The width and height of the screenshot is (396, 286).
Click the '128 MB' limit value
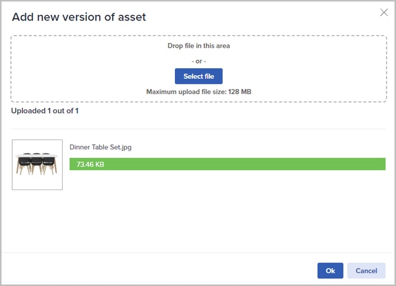(x=239, y=92)
